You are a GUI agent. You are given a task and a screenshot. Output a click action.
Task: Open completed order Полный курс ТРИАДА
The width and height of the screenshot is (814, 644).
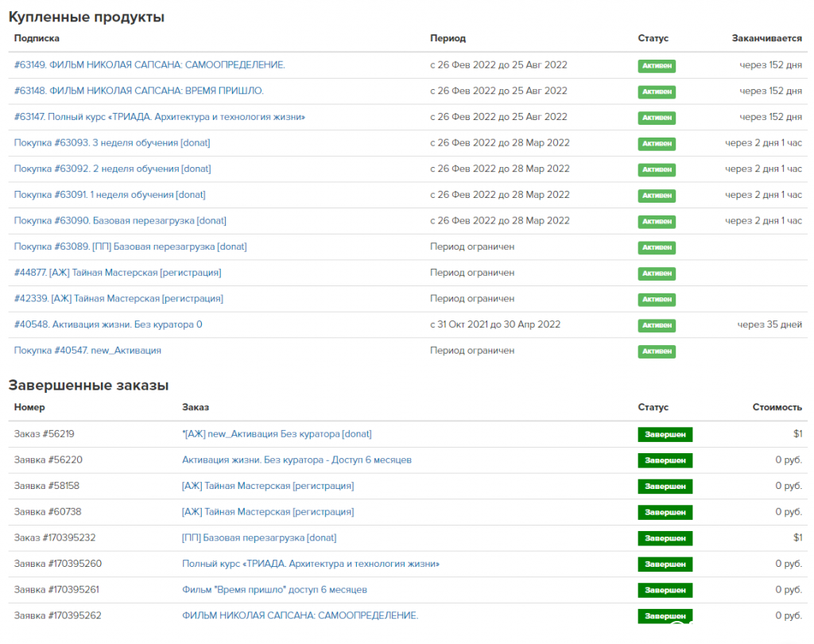pyautogui.click(x=311, y=564)
